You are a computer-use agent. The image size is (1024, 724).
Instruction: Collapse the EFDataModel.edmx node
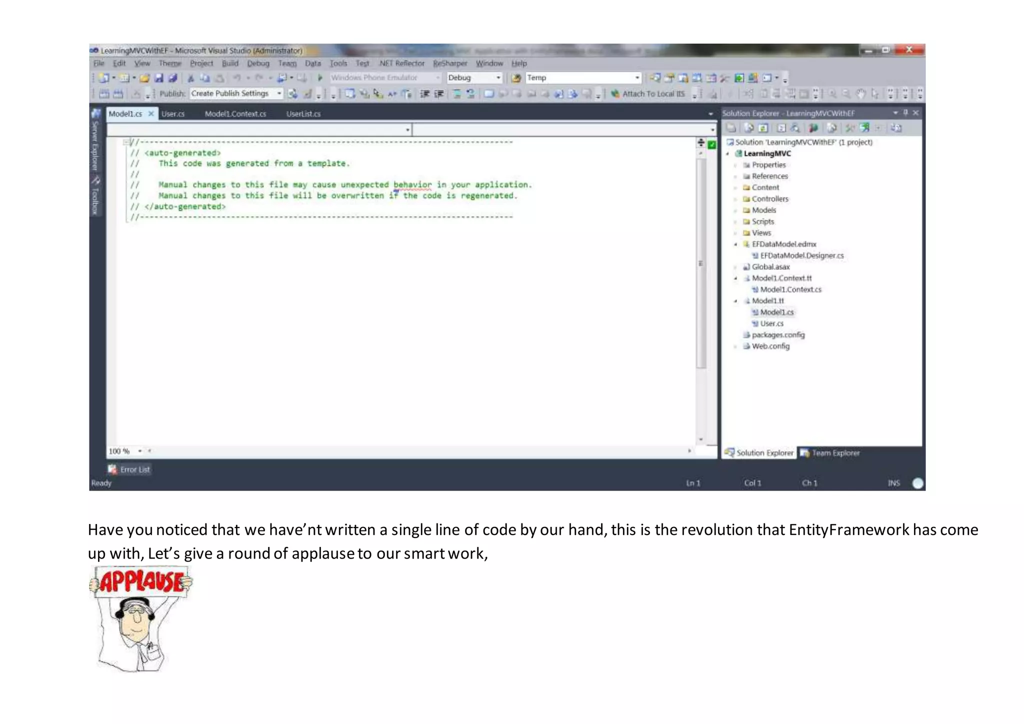point(735,244)
